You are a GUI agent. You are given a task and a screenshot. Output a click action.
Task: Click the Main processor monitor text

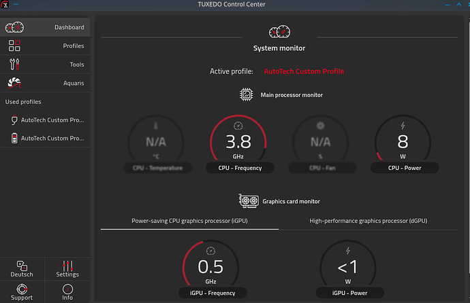pos(292,95)
